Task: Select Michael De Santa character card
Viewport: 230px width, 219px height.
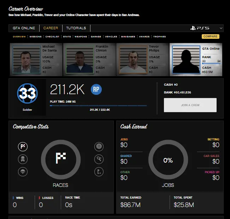Action: point(36,60)
